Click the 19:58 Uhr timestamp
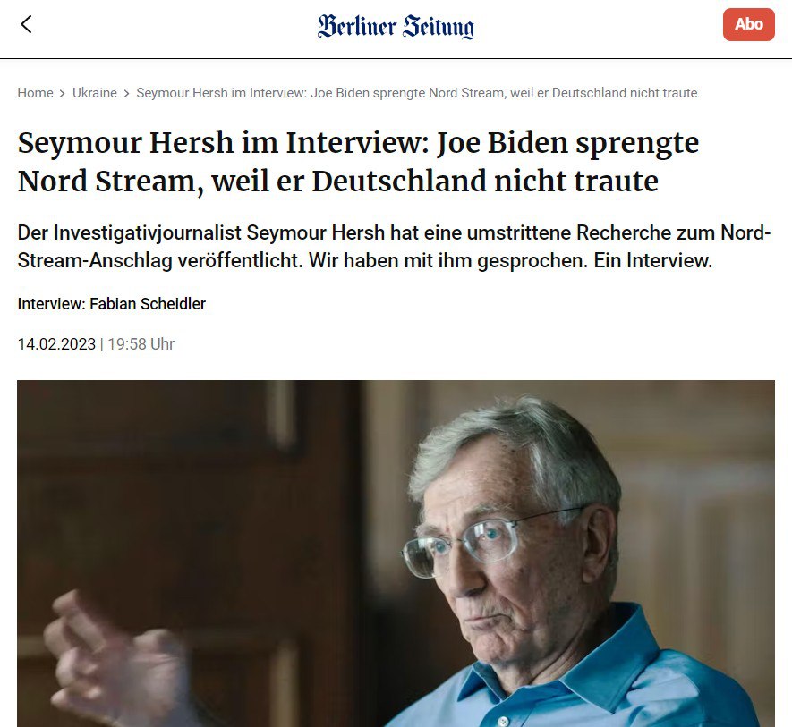This screenshot has width=792, height=727. tap(141, 344)
